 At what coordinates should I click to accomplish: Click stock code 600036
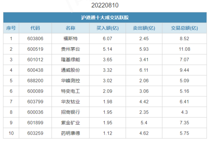35,112
